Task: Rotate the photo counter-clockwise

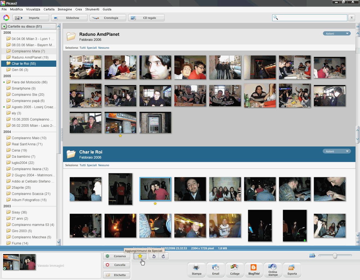Action: [154, 256]
